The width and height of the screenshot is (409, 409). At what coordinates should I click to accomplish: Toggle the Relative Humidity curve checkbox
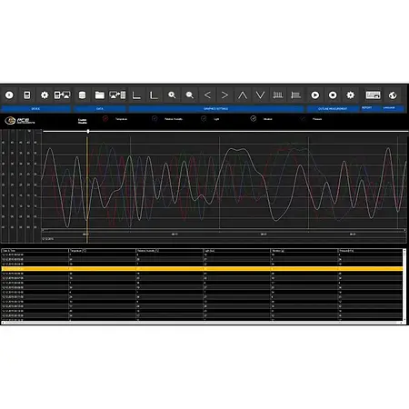point(155,119)
